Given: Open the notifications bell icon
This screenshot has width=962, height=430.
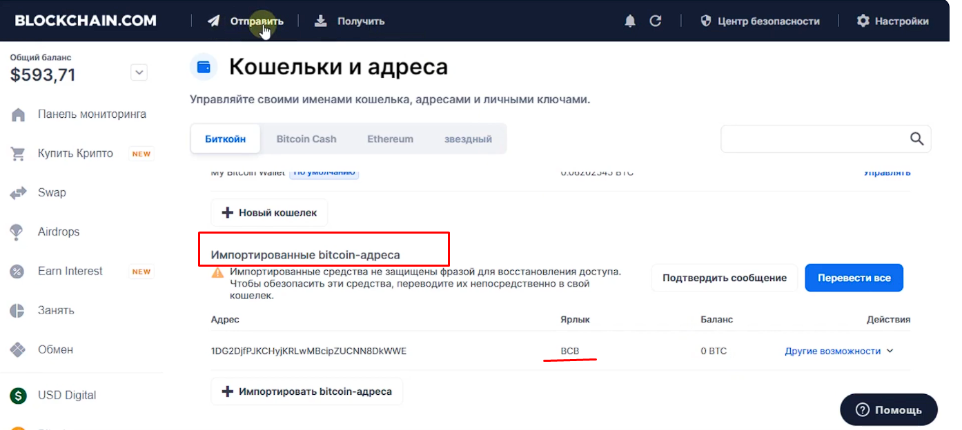Looking at the screenshot, I should (x=630, y=21).
